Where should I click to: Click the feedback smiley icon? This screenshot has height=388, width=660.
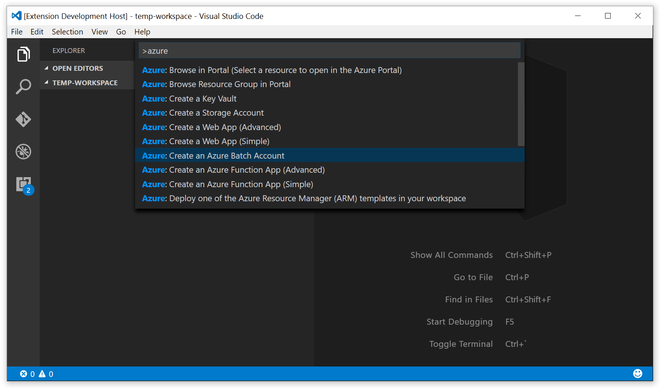click(x=637, y=374)
